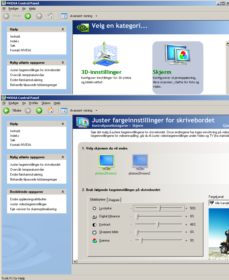Open the Skjerm category monitors icon
The height and width of the screenshot is (280, 229).
(x=177, y=54)
